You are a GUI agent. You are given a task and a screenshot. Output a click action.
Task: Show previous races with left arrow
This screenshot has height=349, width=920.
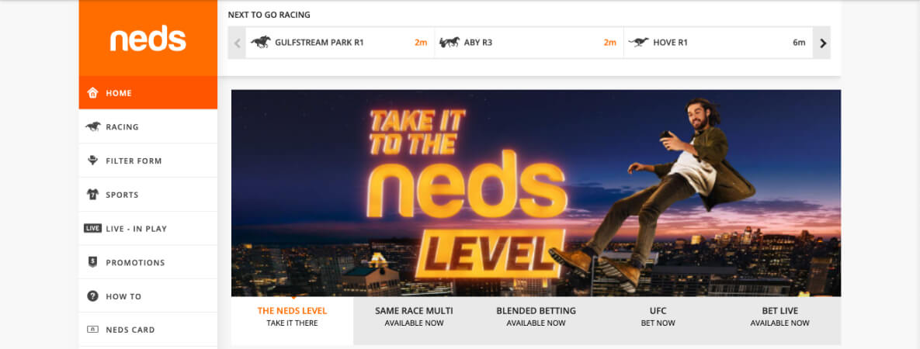pyautogui.click(x=237, y=42)
